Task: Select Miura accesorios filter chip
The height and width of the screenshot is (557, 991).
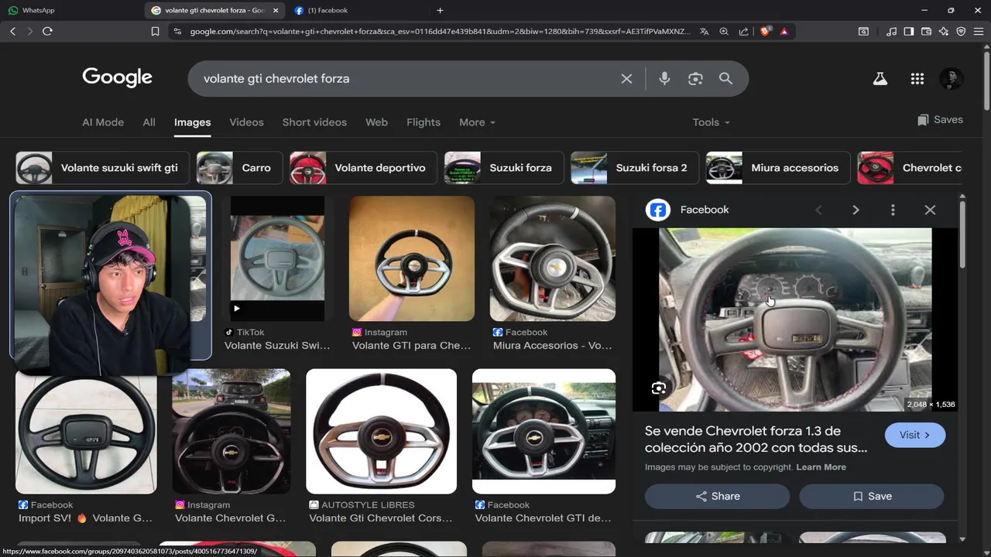Action: tap(778, 168)
